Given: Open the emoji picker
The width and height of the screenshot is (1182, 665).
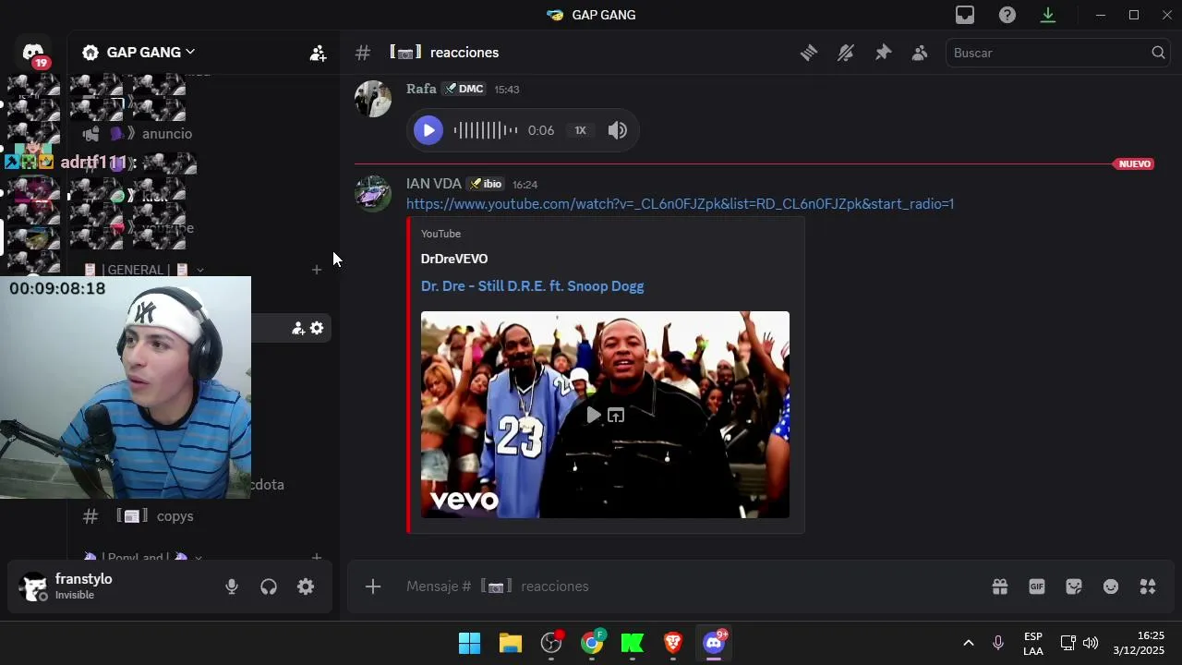Looking at the screenshot, I should (1111, 586).
